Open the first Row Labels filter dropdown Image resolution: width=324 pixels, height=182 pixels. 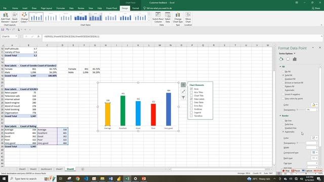18,66
